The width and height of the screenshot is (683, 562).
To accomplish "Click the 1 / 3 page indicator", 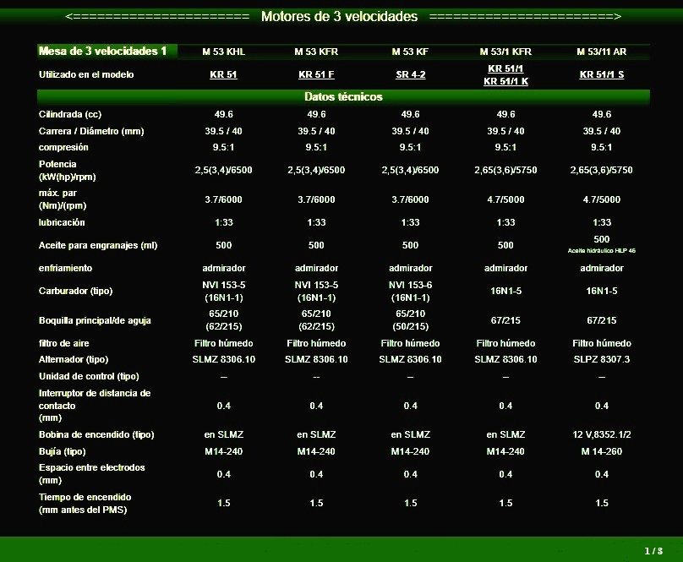I will 653,551.
